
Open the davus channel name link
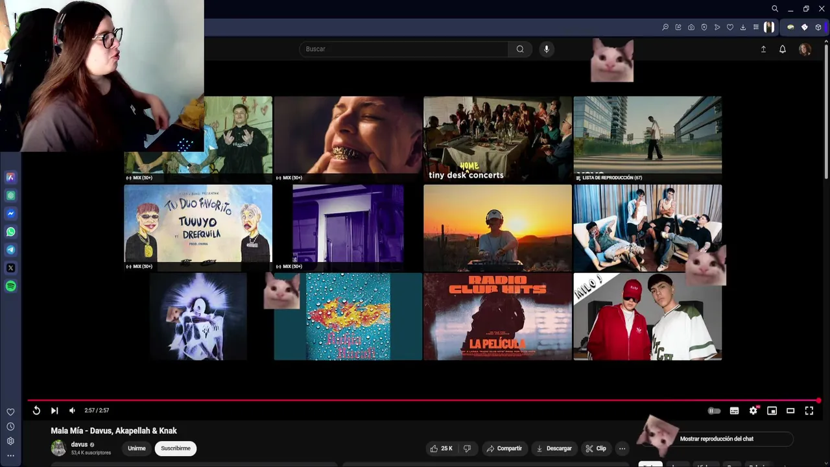(x=79, y=444)
